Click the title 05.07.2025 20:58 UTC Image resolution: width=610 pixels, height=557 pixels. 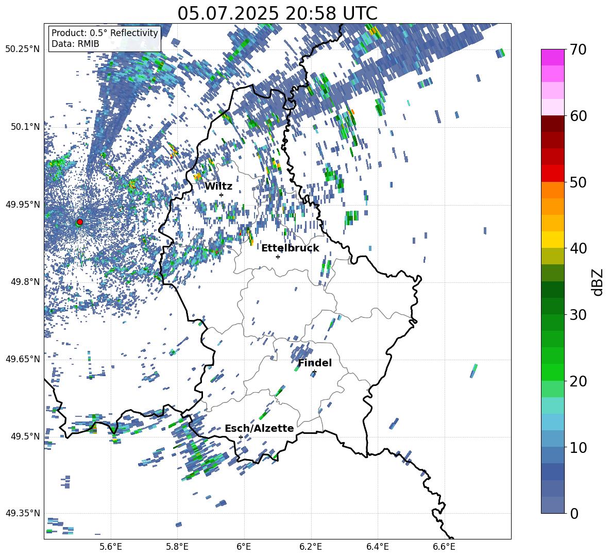[x=277, y=13]
